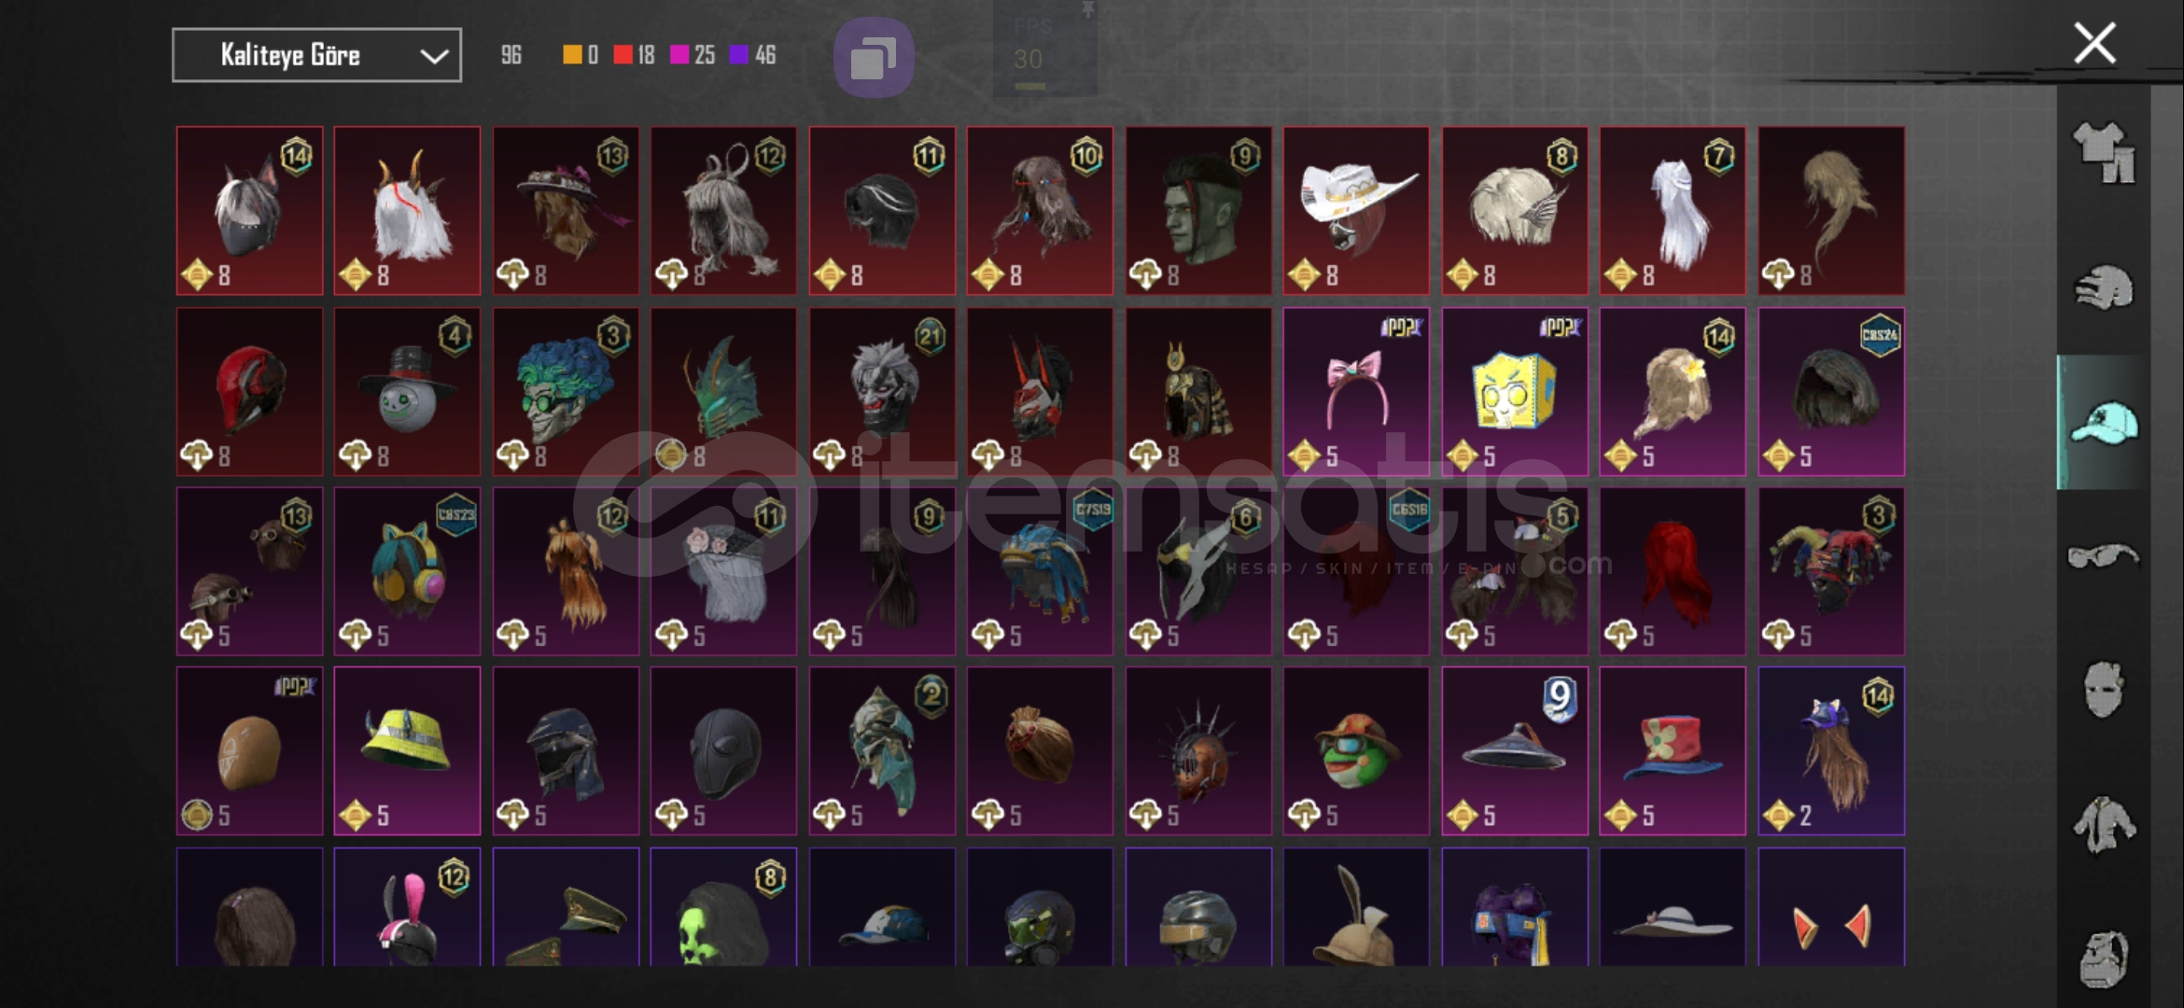This screenshot has height=1008, width=2184.
Task: Select the face mask category icon
Action: tap(2104, 690)
